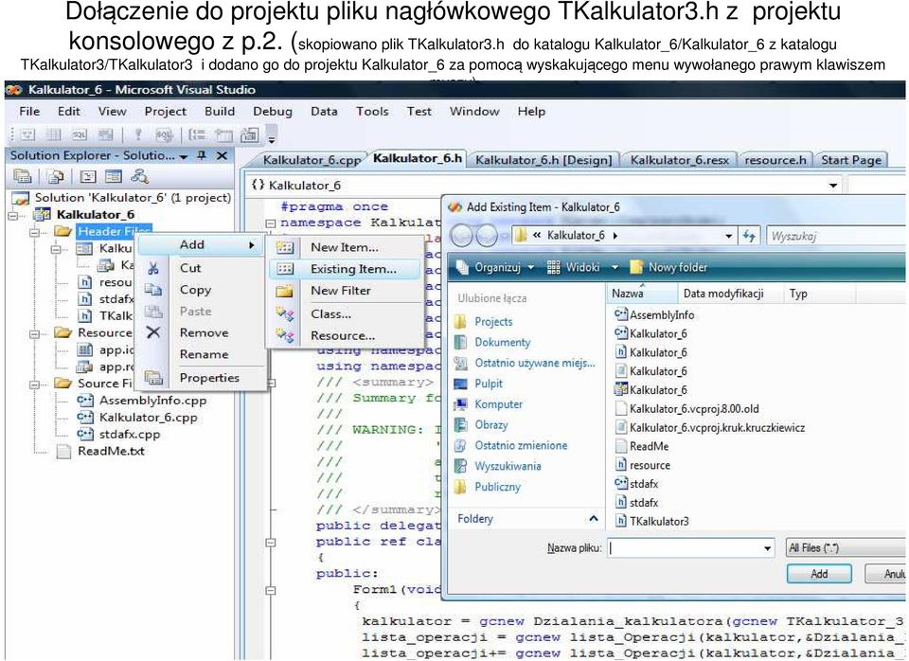Open the Dokumenty favorite link
Image resolution: width=909 pixels, height=661 pixels.
tap(502, 343)
